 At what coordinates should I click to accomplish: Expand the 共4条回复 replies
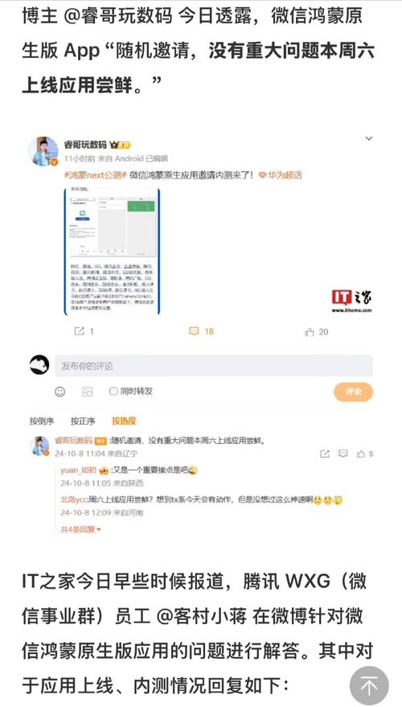coord(81,529)
